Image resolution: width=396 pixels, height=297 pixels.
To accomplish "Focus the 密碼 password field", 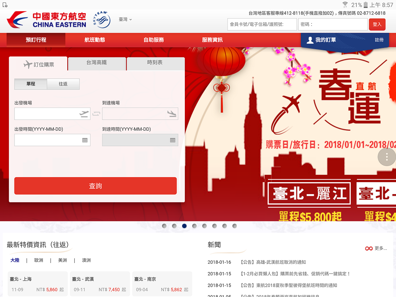I will click(333, 24).
